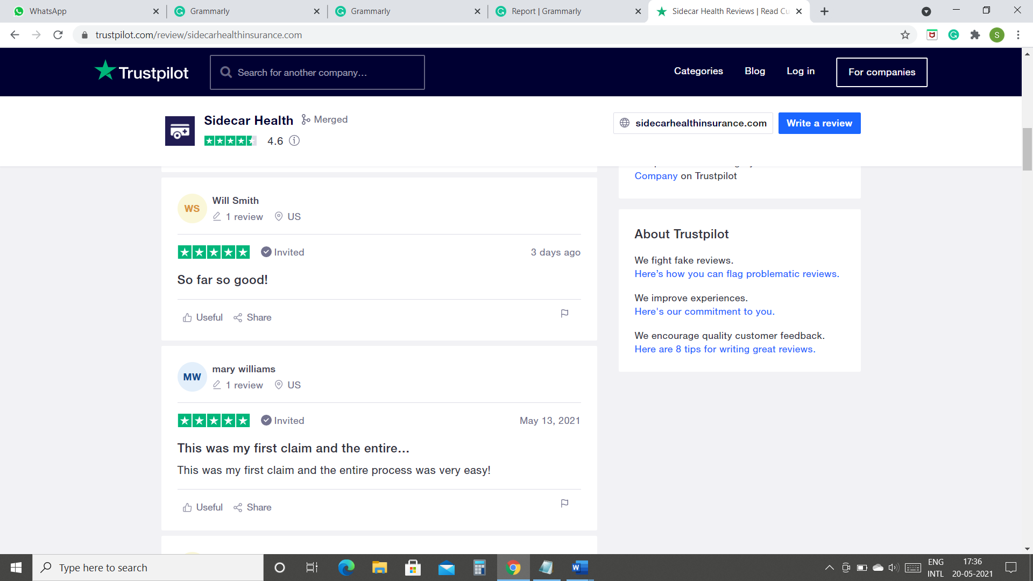The height and width of the screenshot is (581, 1033).
Task: Click the Categories menu item
Action: [698, 70]
